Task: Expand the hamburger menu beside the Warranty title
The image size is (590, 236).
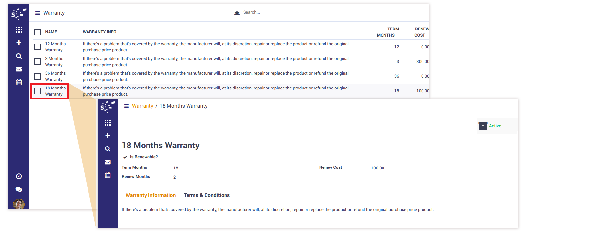Action: 37,13
